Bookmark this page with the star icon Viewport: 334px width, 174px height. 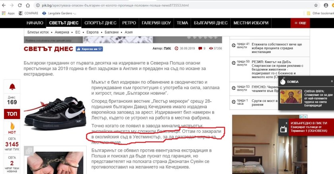[x=316, y=5]
